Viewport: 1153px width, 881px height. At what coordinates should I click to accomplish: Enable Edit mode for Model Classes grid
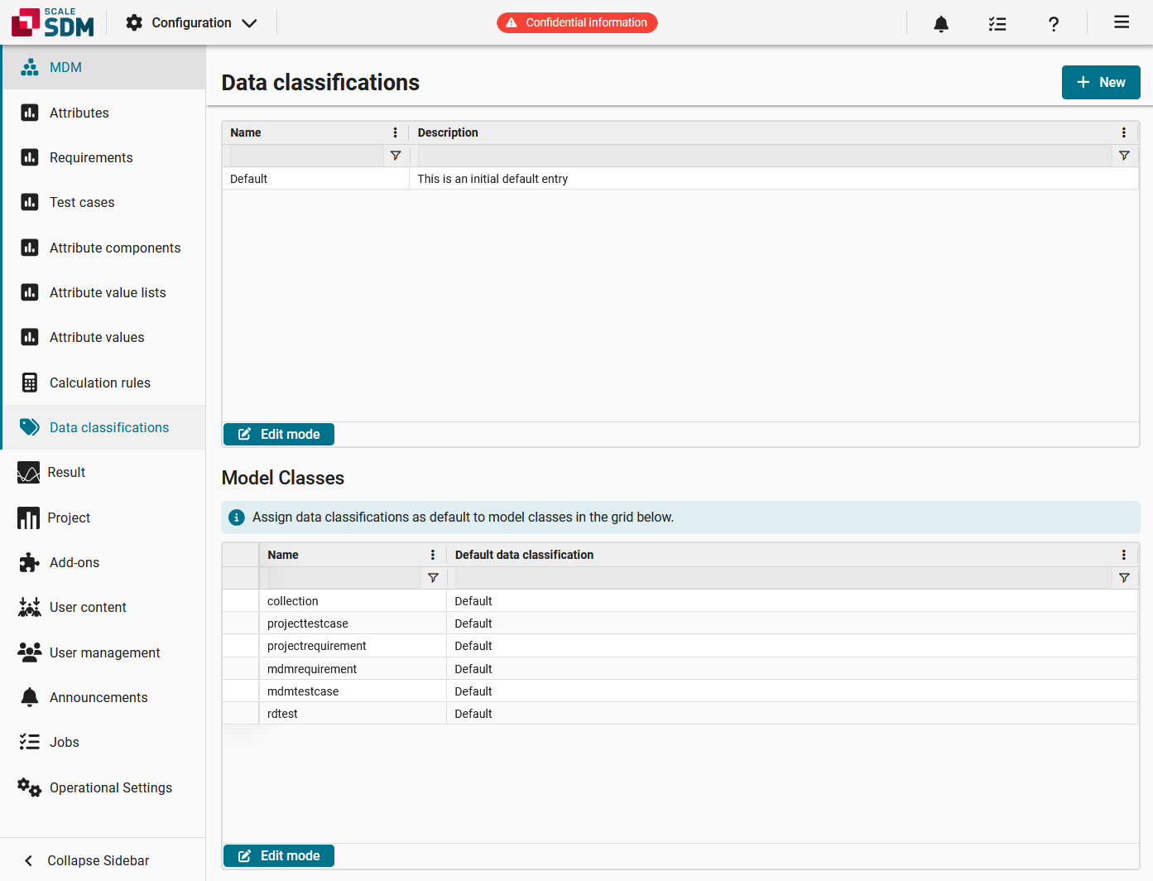point(279,855)
